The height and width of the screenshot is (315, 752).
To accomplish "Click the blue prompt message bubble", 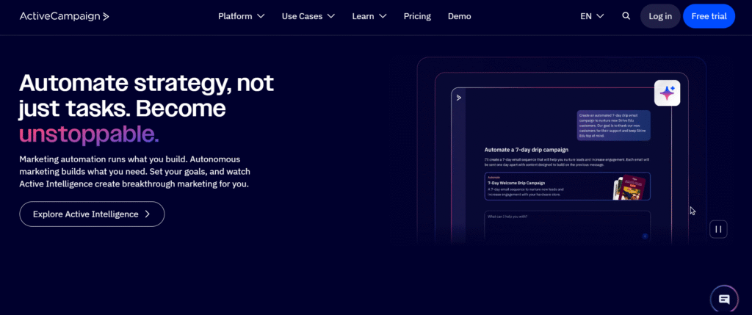I will coord(613,126).
